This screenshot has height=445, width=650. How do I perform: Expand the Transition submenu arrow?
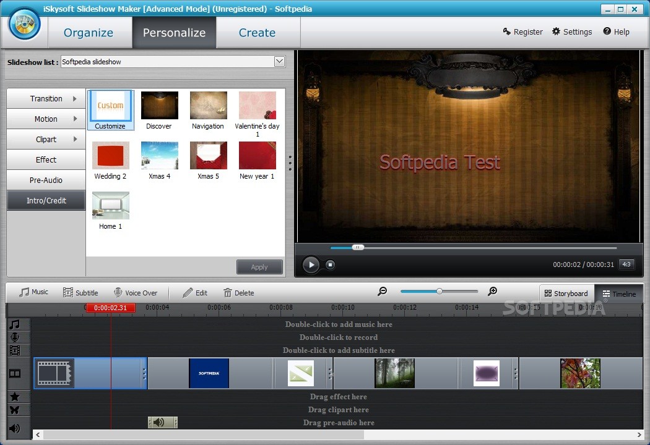pyautogui.click(x=75, y=98)
